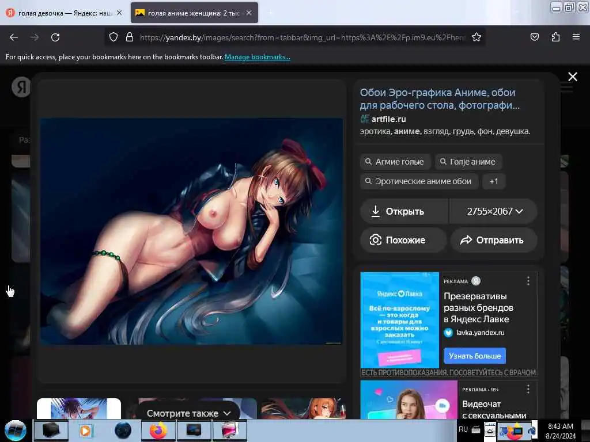Open the media player taskbar icon

(x=85, y=430)
